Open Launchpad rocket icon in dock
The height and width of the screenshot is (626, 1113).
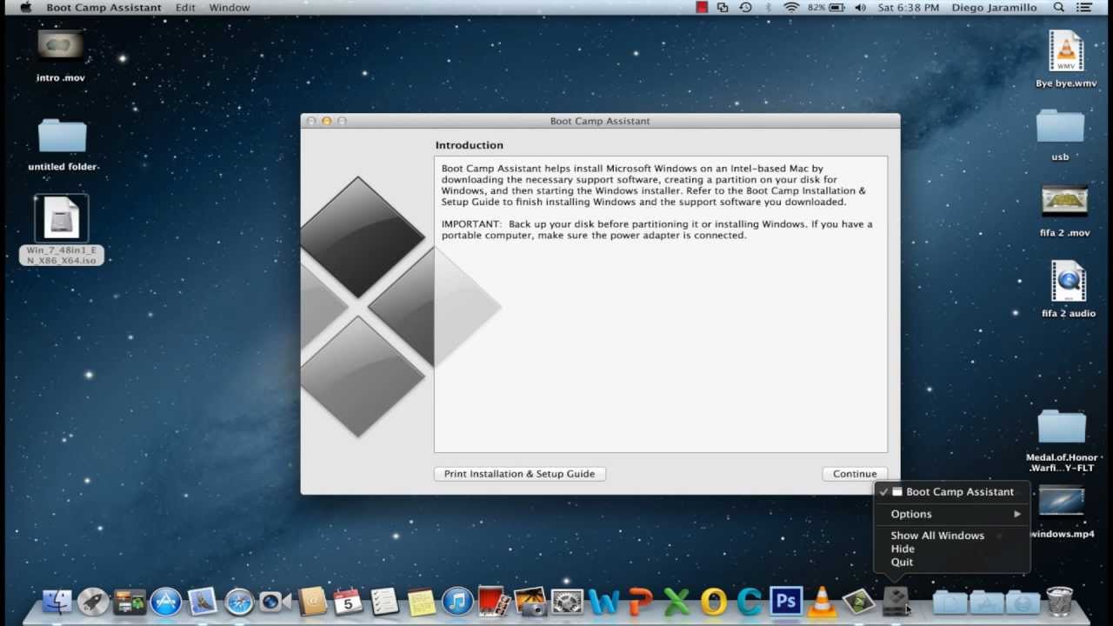[93, 602]
